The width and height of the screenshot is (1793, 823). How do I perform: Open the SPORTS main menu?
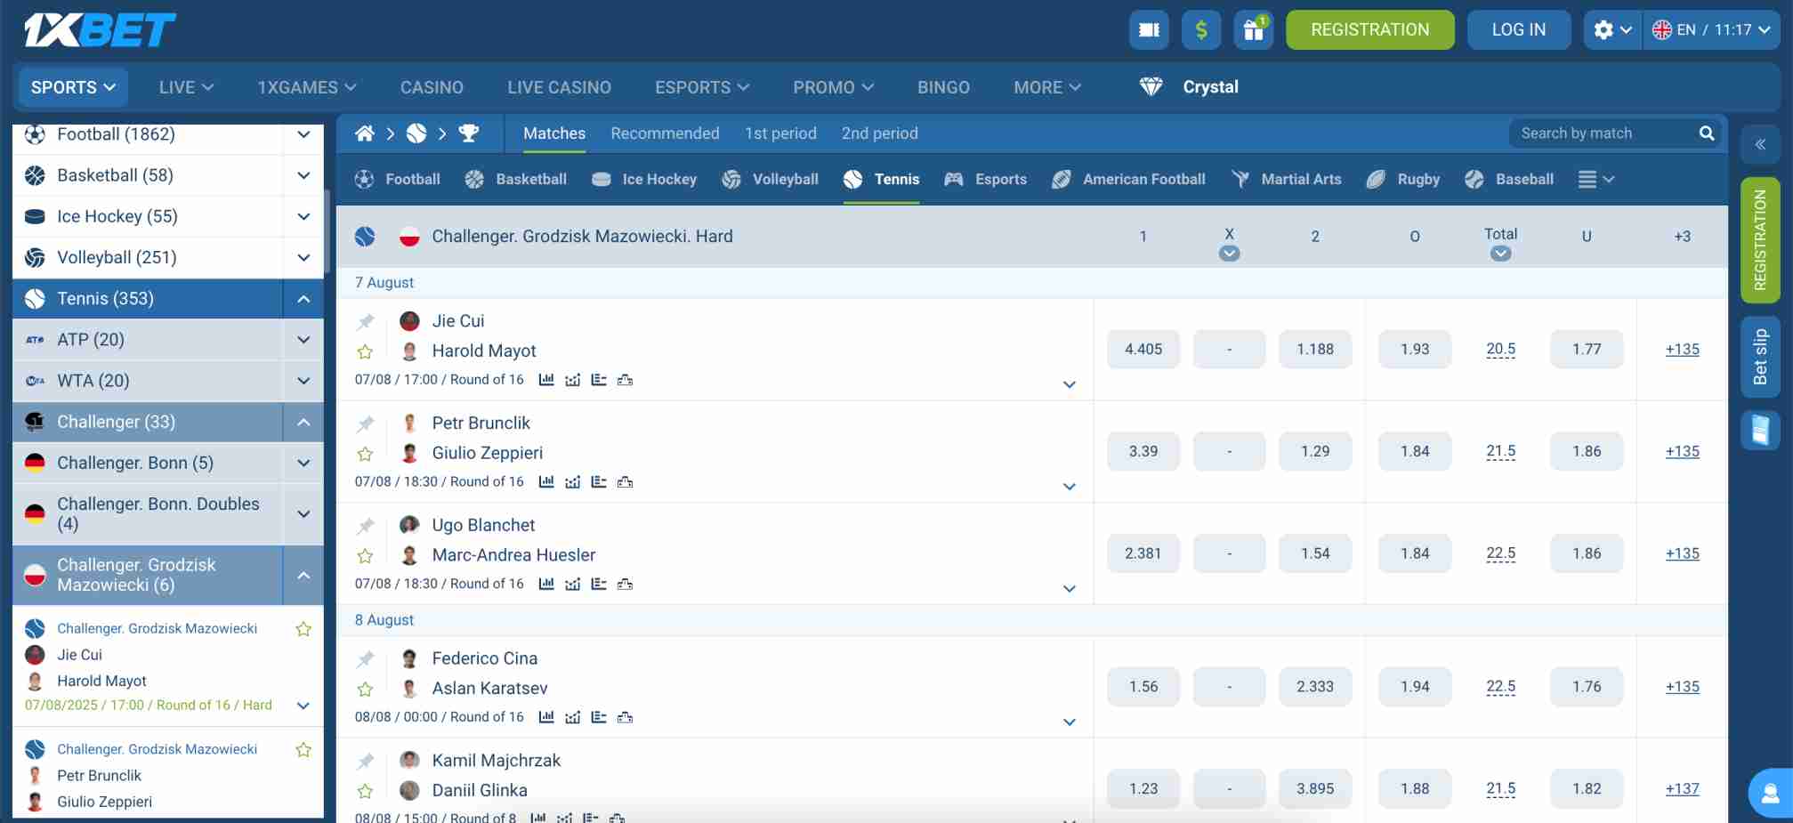point(73,87)
